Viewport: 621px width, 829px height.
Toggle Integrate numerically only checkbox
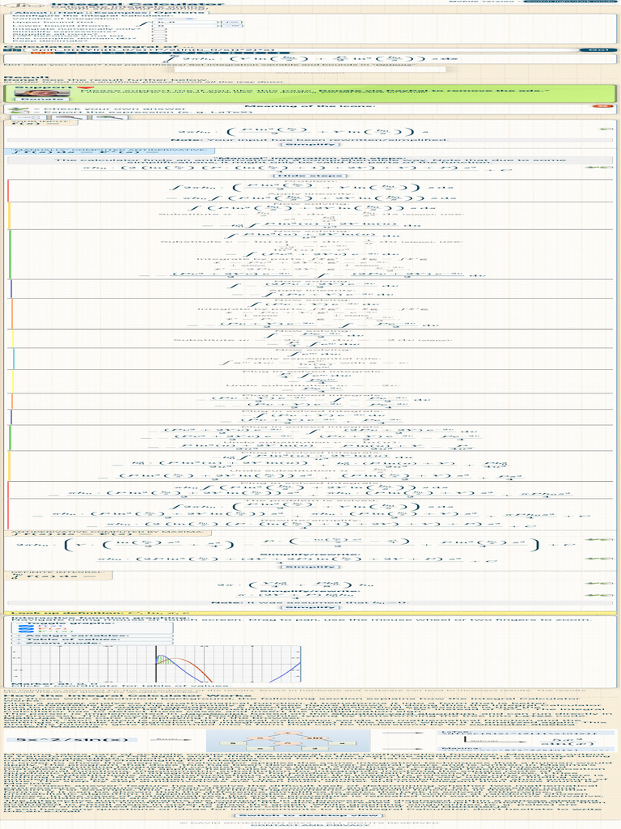(159, 30)
